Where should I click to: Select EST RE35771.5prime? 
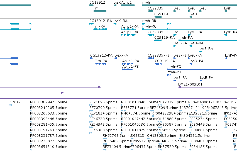(135, 108)
